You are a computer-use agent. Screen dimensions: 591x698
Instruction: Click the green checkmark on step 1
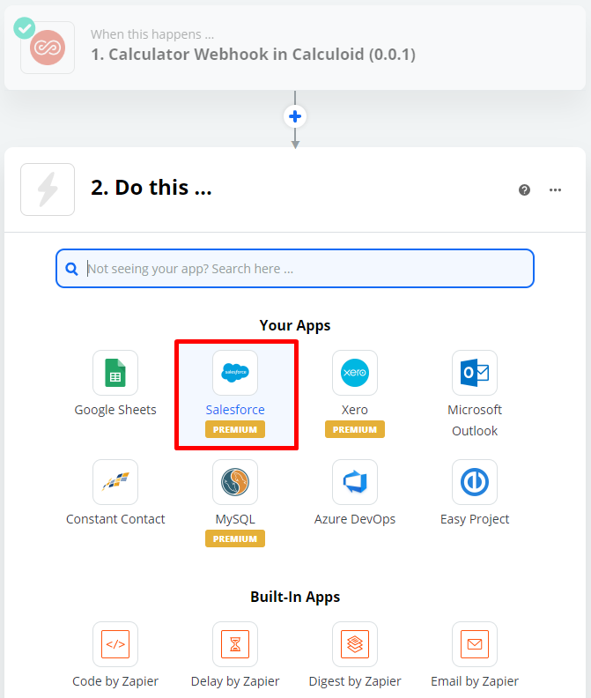click(25, 28)
